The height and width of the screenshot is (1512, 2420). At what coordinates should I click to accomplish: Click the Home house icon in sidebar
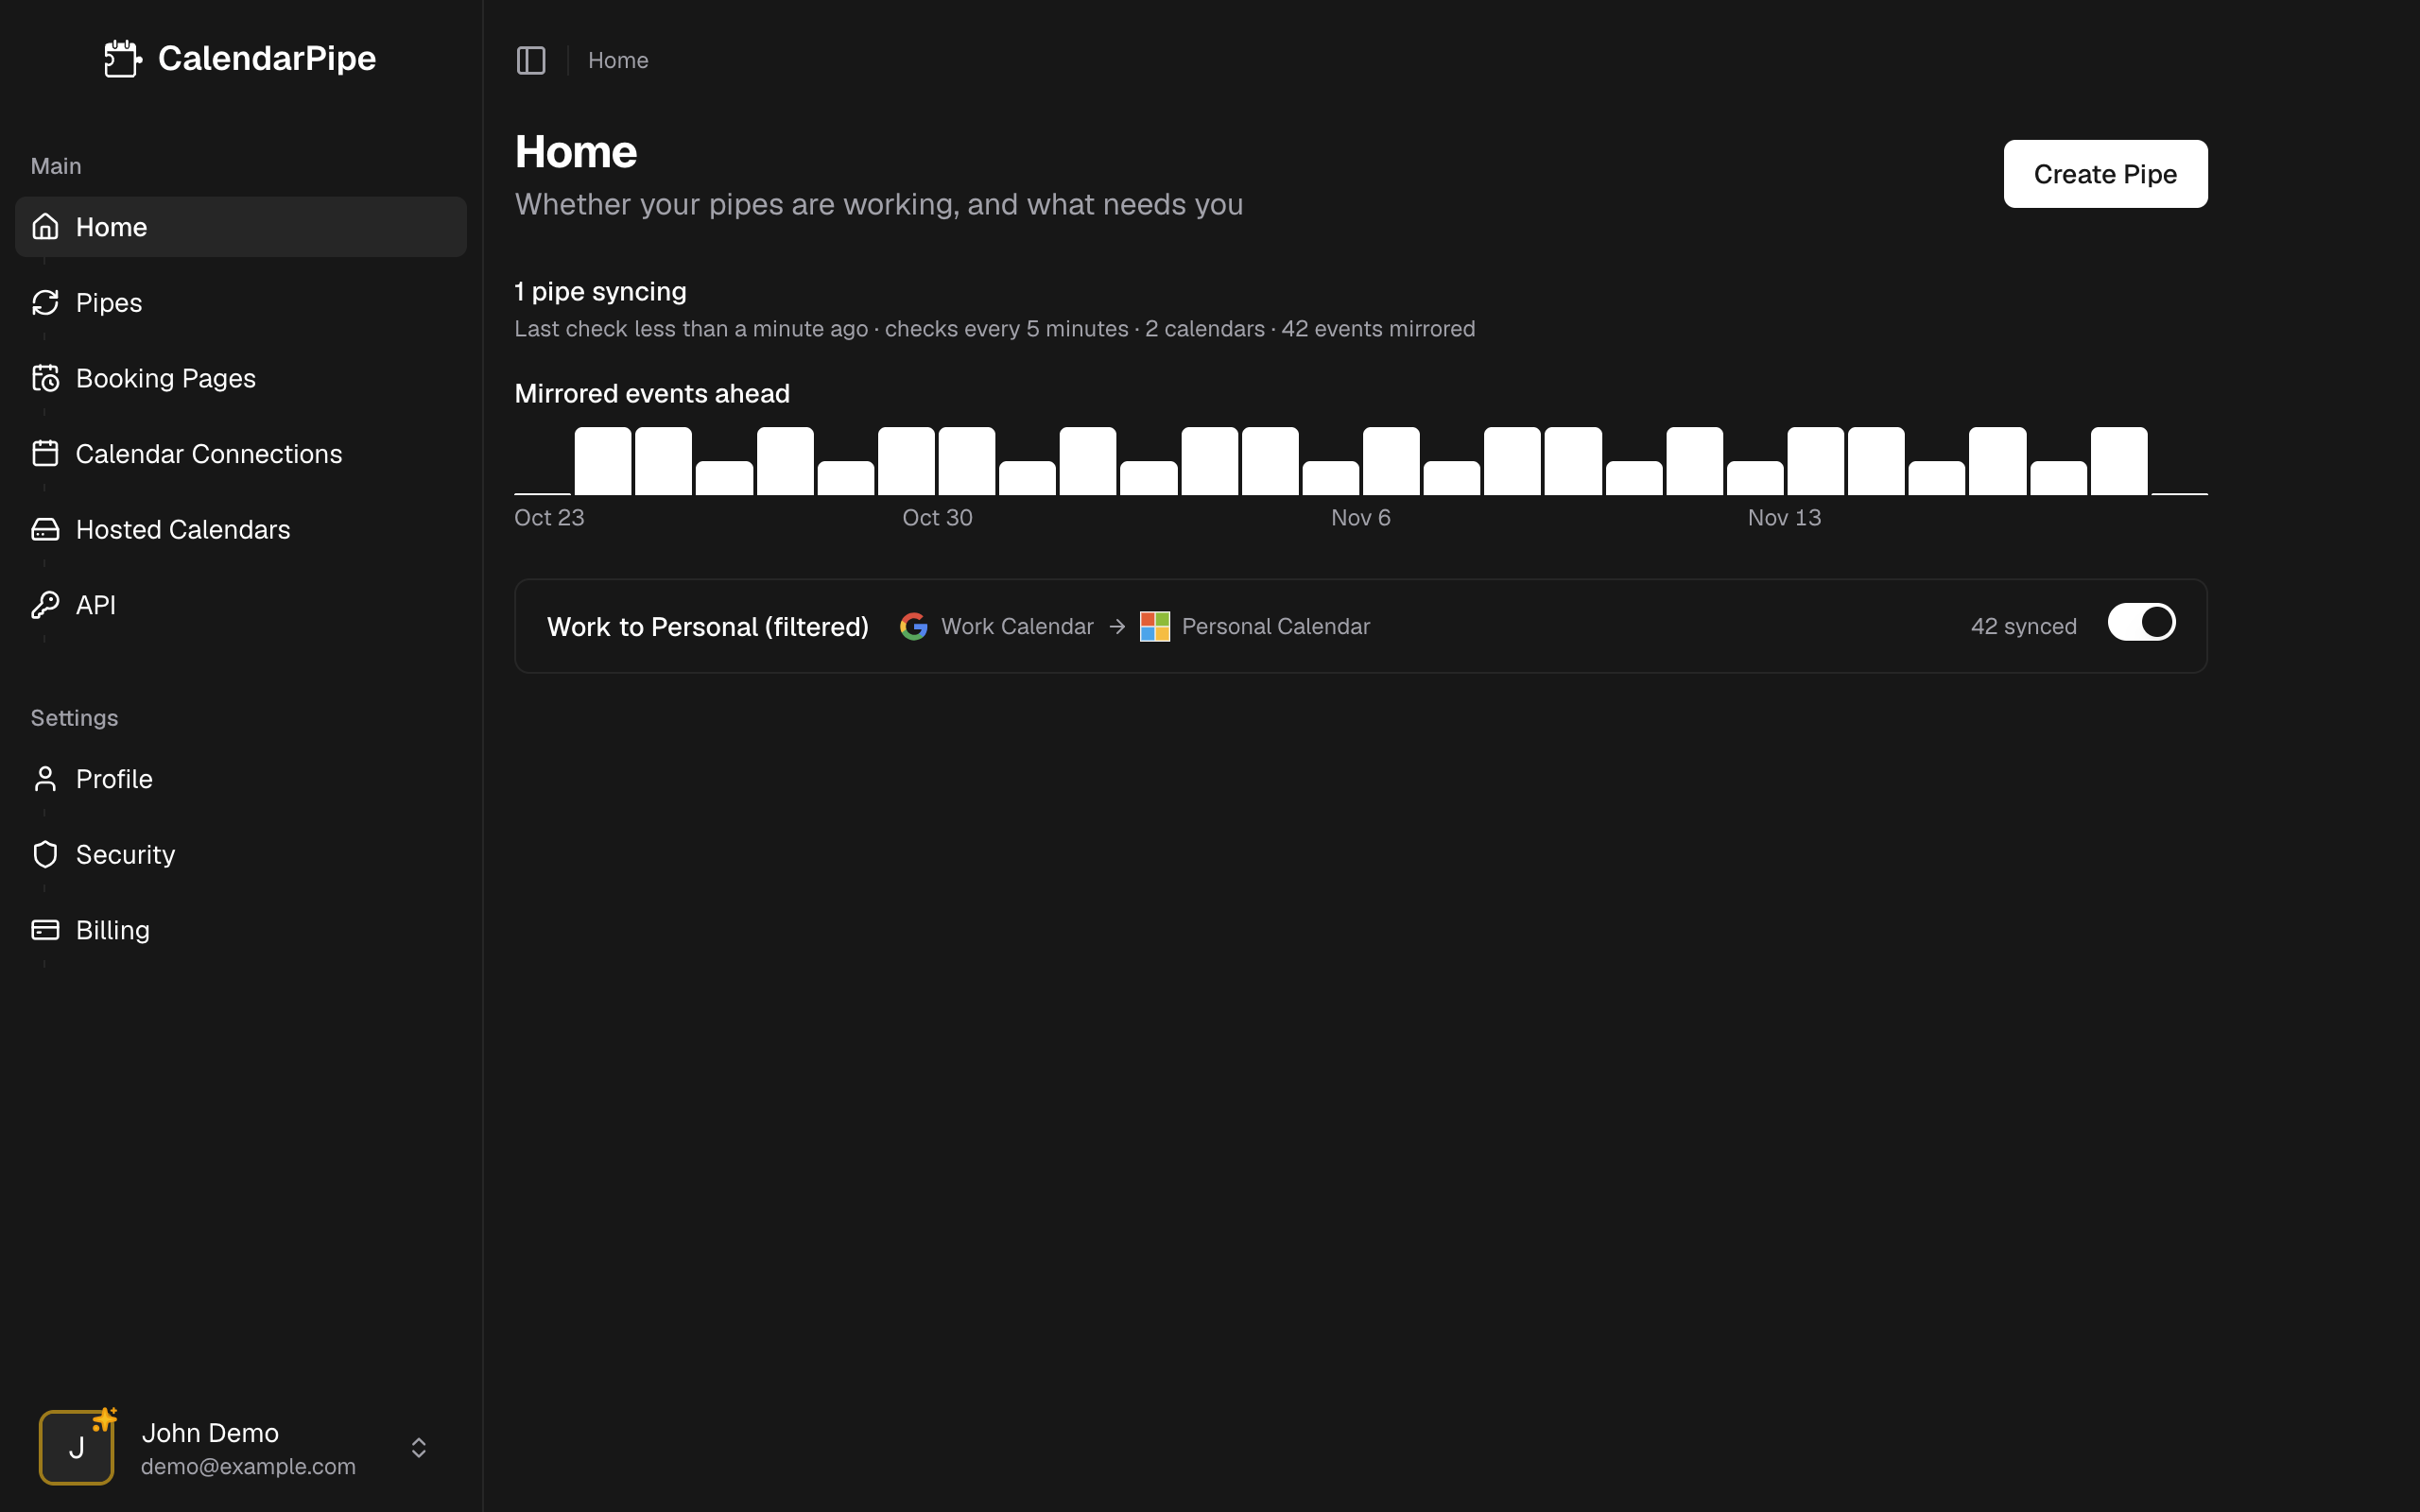[45, 227]
